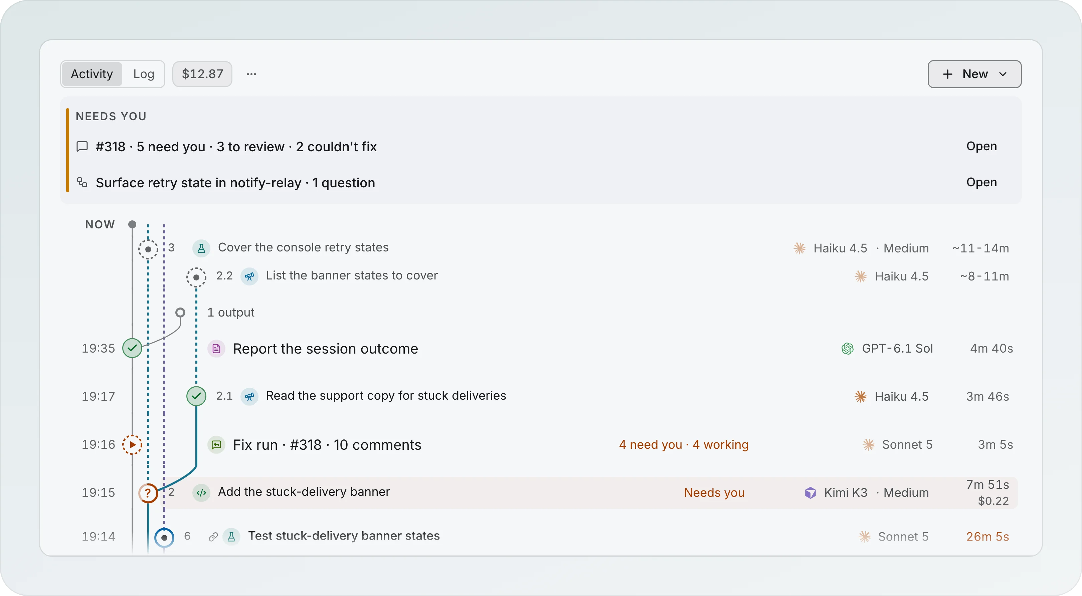The width and height of the screenshot is (1082, 596).
Task: Click the workflow icon beside Surface retry state
Action: coord(82,182)
